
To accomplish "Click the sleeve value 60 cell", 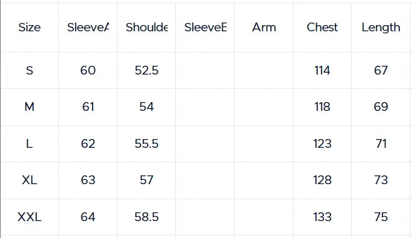I will 88,70.
